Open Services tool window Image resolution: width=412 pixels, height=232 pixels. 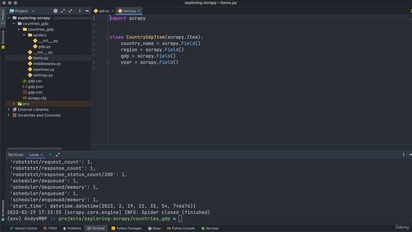[x=210, y=228]
